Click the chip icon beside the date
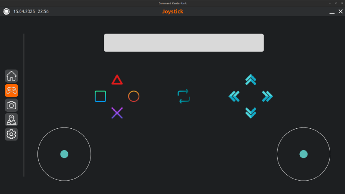 coord(7,11)
